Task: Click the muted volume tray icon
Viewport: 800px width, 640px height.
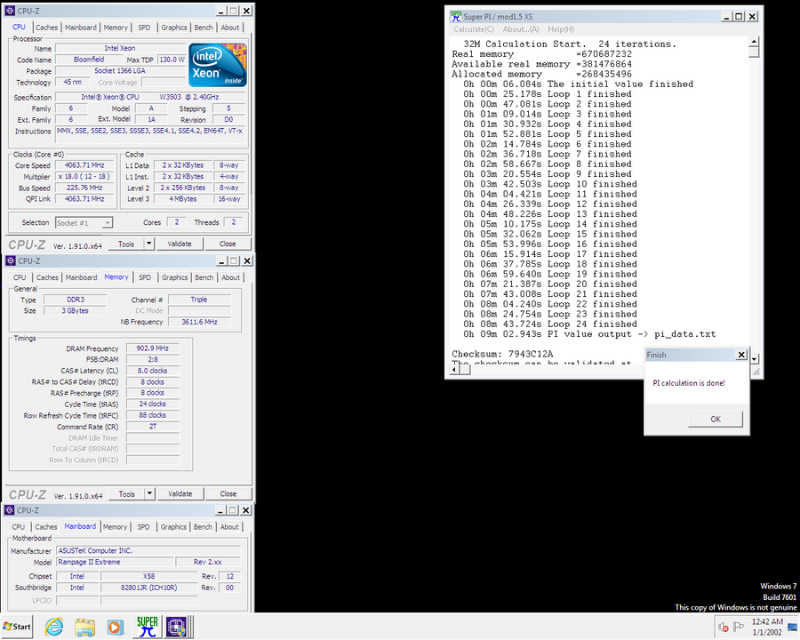Action: pos(723,627)
